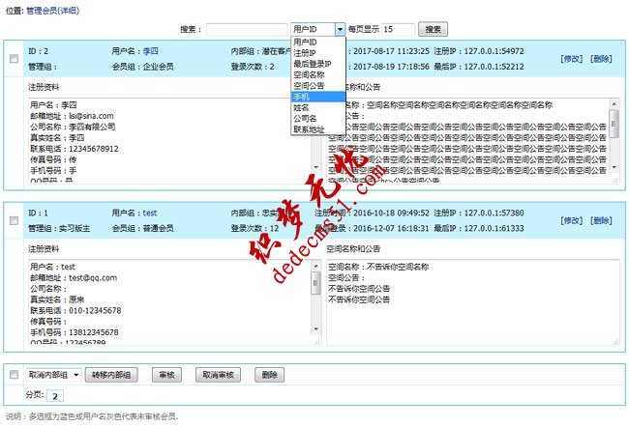Click 登录次数：12 text

coord(255,228)
